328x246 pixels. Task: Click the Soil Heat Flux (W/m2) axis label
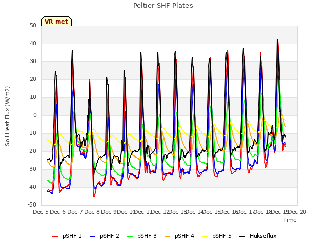7,116
